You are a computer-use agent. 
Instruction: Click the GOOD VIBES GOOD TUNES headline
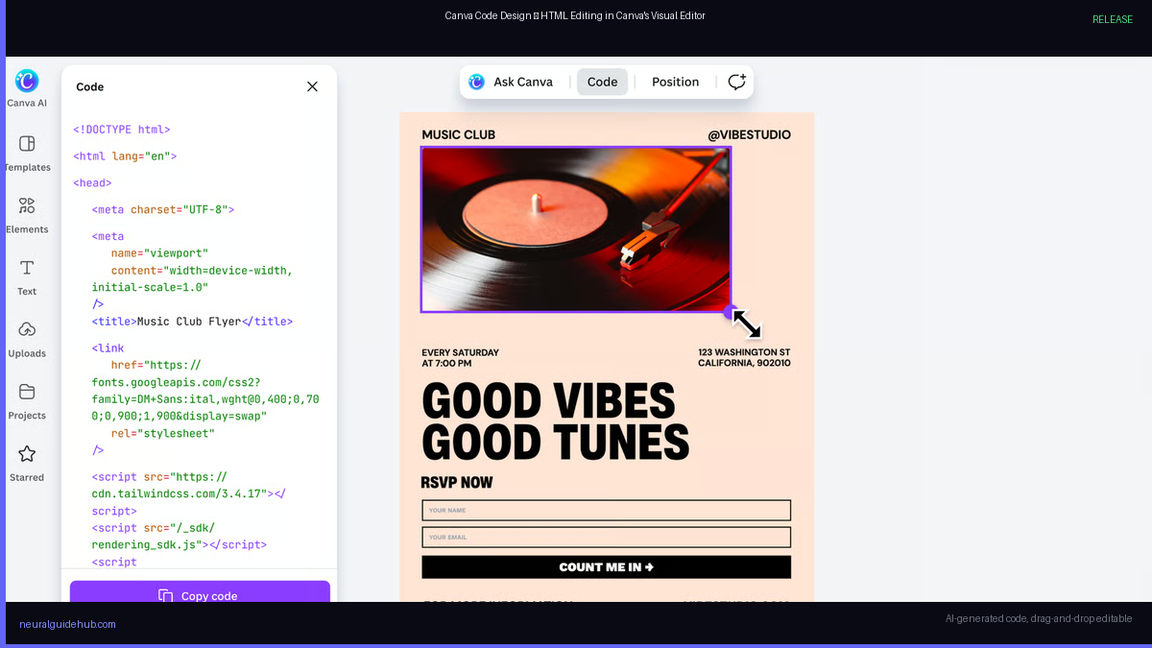(555, 421)
